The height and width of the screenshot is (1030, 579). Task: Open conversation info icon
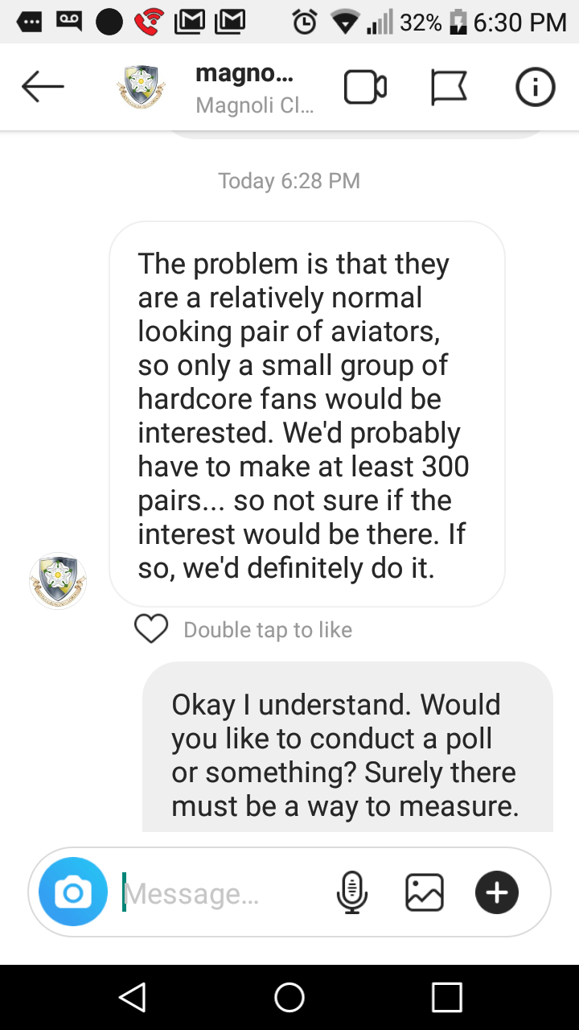[x=535, y=87]
